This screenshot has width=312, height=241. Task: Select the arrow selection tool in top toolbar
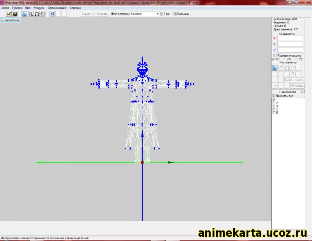(x=25, y=14)
